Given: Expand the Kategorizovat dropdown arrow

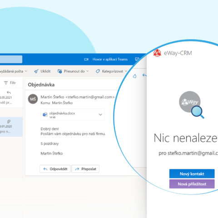Looking at the screenshot, I should 126,71.
